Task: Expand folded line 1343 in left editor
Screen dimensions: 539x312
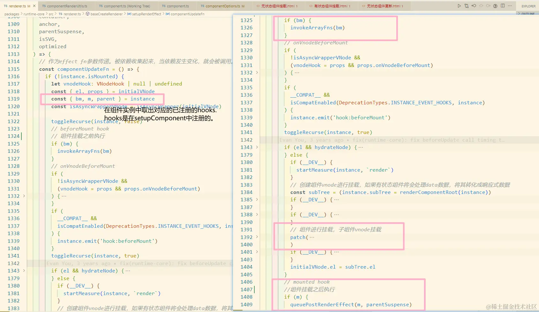Action: 24,271
